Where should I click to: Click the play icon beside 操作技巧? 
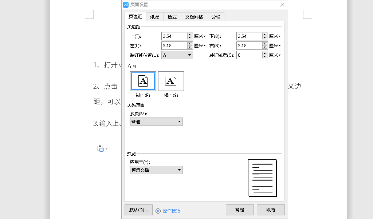tap(158, 210)
